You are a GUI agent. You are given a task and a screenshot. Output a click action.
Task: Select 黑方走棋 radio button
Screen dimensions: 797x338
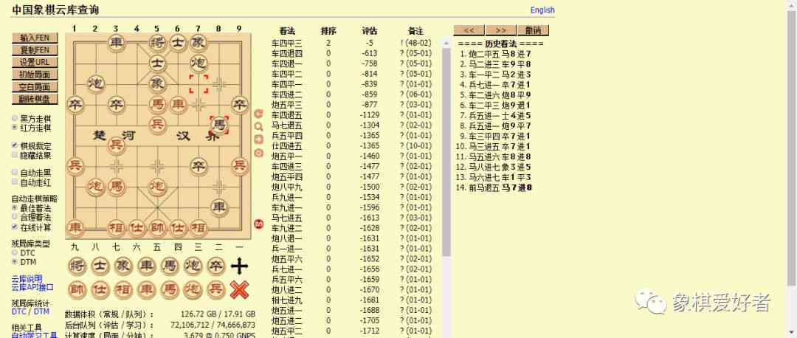[x=15, y=118]
